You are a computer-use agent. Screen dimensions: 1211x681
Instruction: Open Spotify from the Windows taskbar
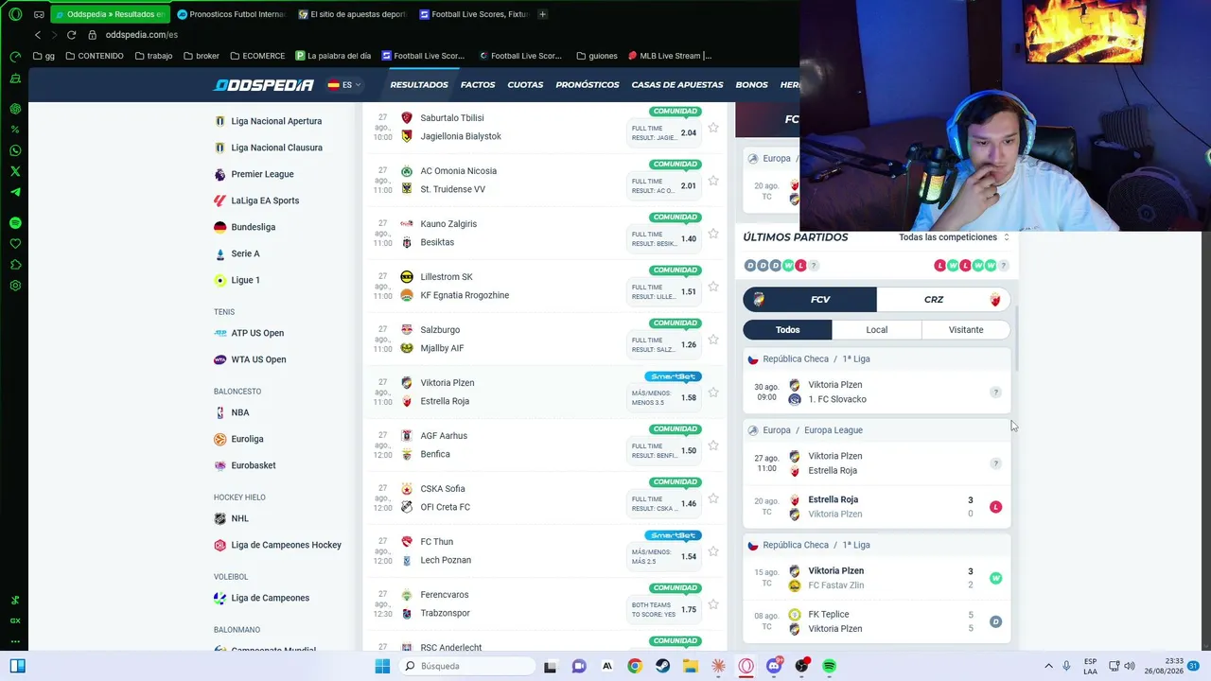830,666
